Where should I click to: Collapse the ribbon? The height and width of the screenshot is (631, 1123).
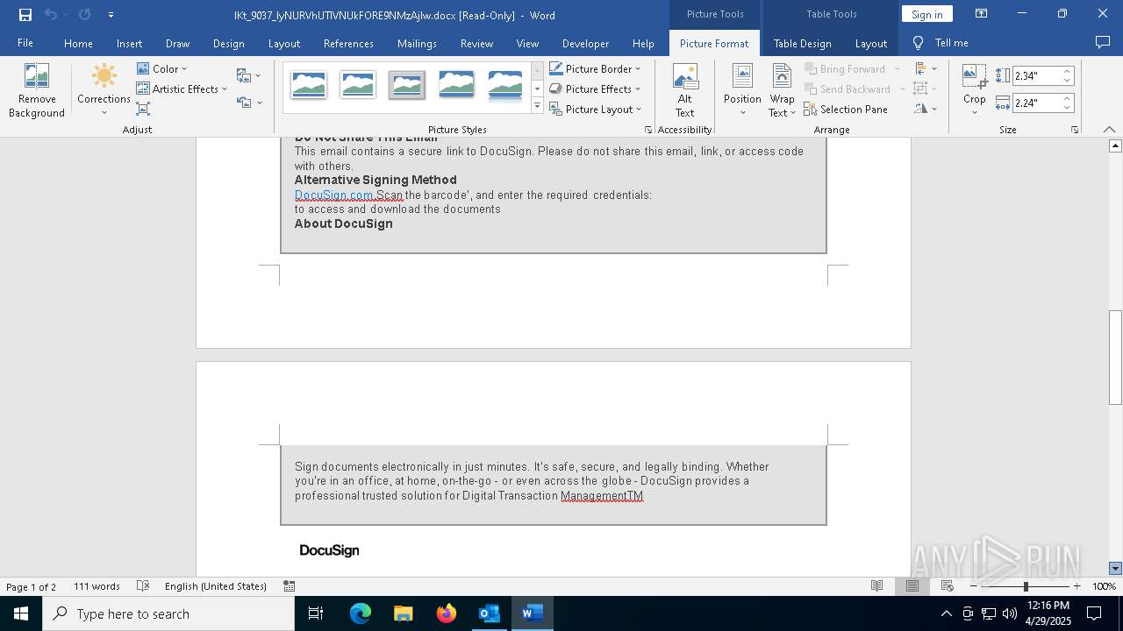pos(1110,129)
